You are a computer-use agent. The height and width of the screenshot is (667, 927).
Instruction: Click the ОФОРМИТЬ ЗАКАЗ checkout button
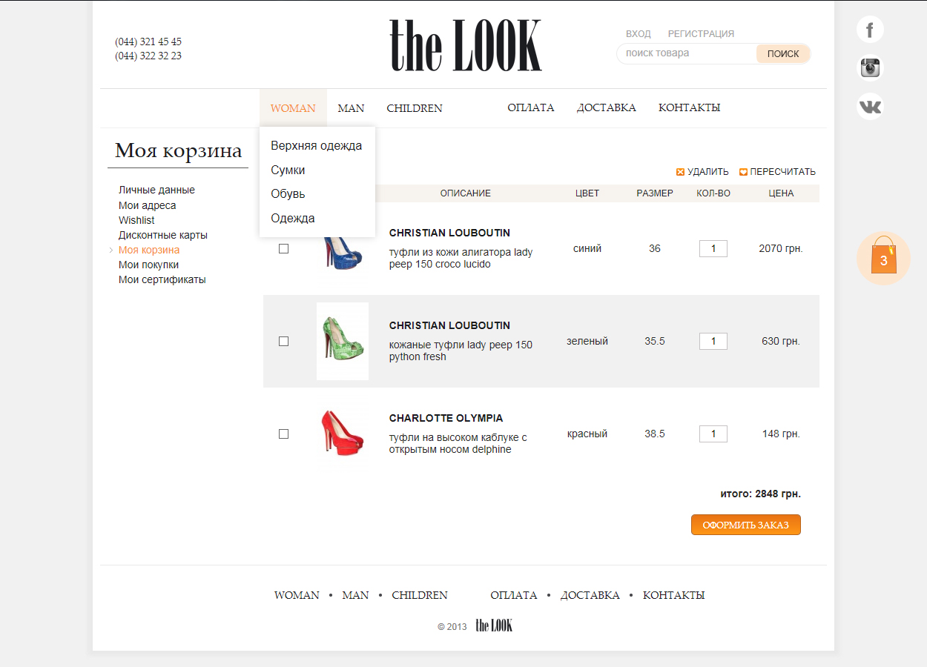click(746, 525)
